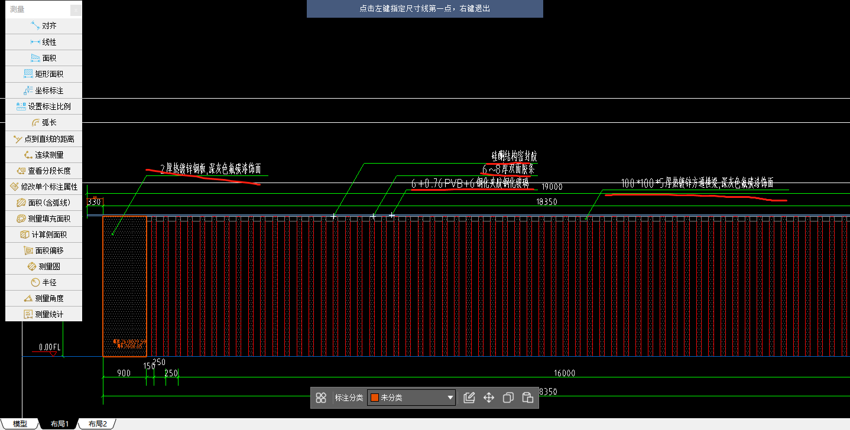Start 连续测量 continuous measurement
The width and height of the screenshot is (850, 430).
pos(43,155)
